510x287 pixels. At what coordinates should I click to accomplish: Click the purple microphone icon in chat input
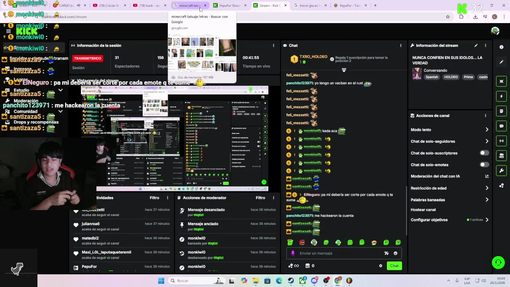coord(293,253)
